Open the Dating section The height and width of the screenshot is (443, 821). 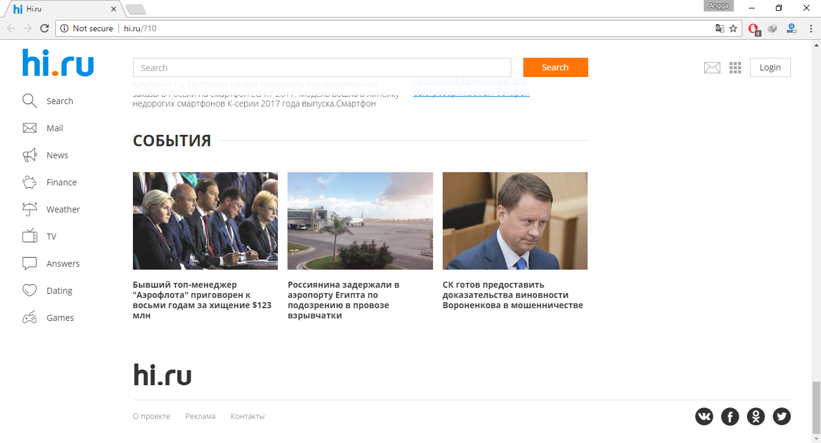(x=59, y=290)
